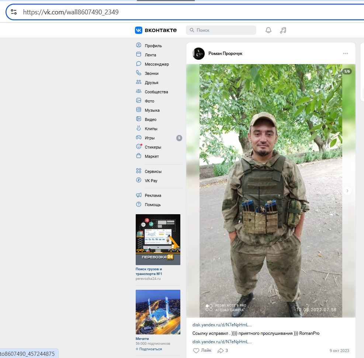Open the Перевозка 24 ad image
The height and width of the screenshot is (358, 364).
158,239
